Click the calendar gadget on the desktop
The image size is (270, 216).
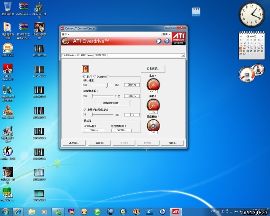click(x=251, y=45)
